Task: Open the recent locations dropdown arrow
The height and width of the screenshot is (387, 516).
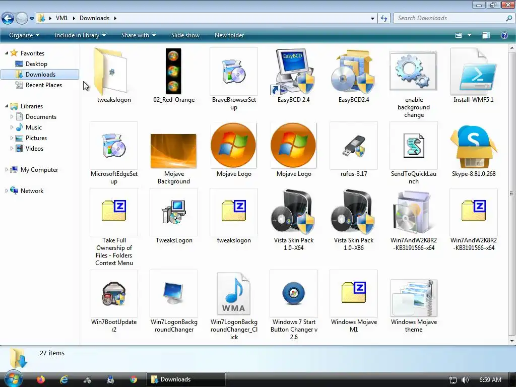Action: click(32, 19)
